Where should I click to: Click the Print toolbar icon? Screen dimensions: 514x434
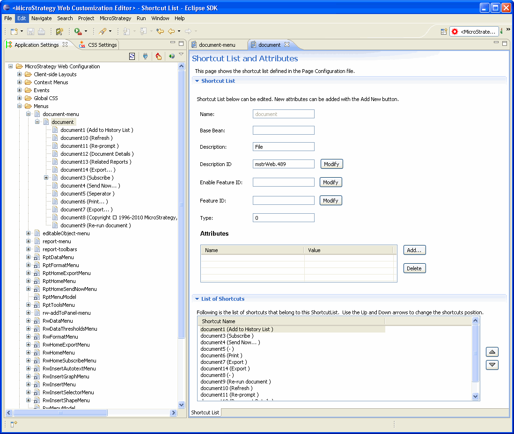[41, 31]
